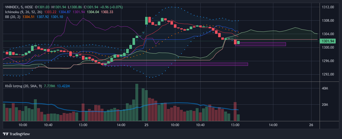The height and width of the screenshot is (139, 342).
Task: Select the Khối lượng volume indicator label
Action: click(24, 86)
